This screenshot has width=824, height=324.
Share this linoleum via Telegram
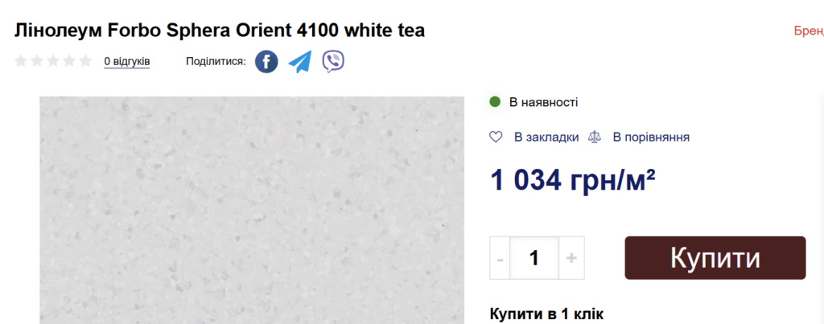[x=300, y=62]
